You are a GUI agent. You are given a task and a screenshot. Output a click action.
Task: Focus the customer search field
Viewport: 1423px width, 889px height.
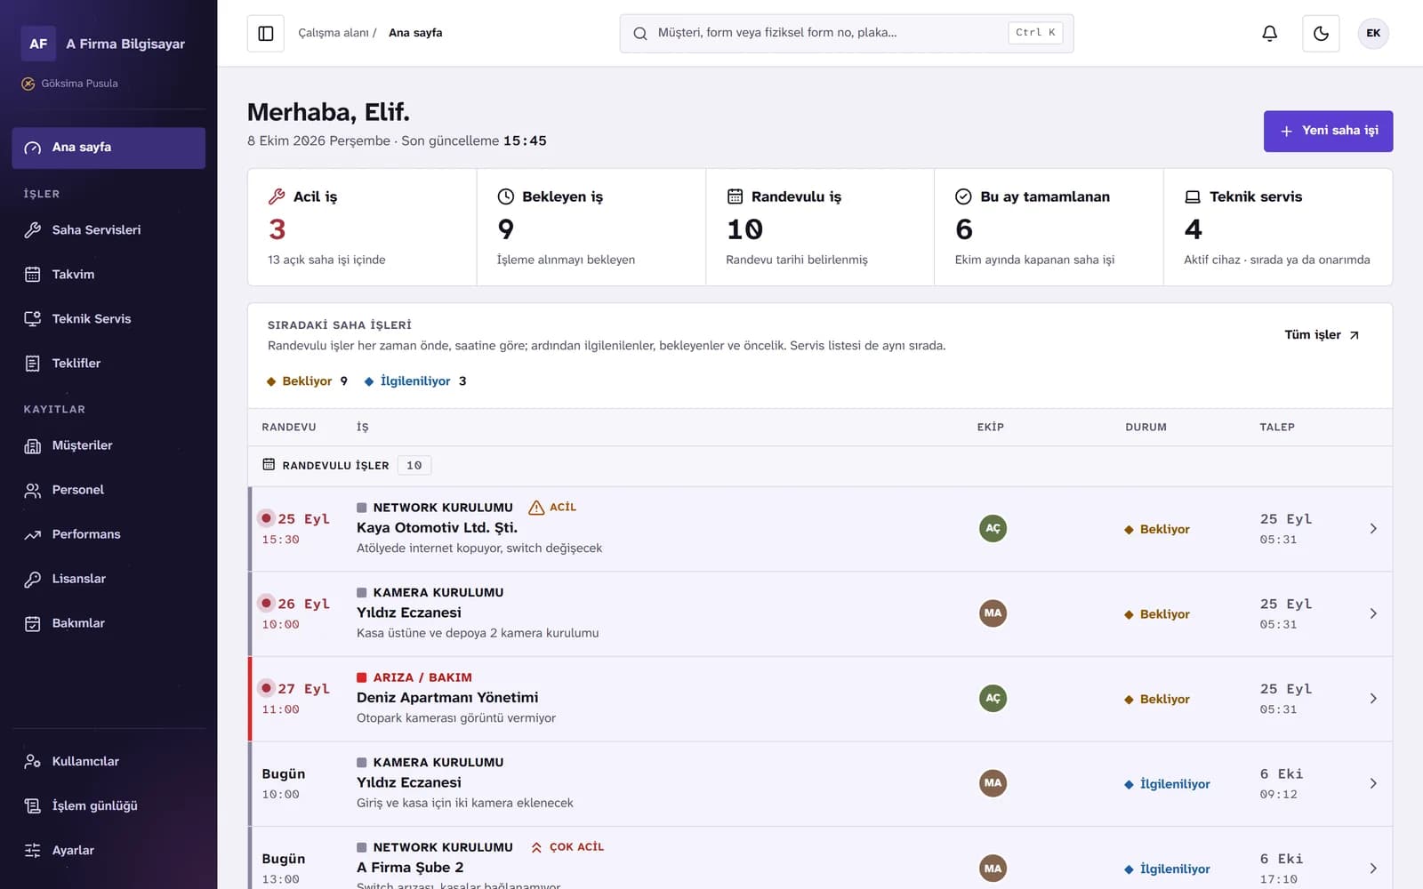tap(846, 33)
